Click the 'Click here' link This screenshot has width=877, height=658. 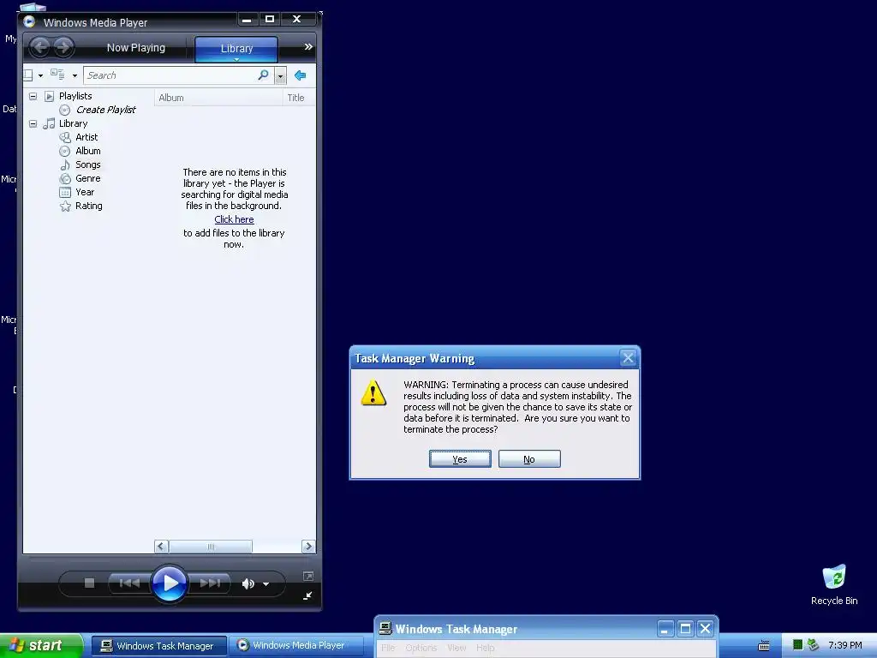click(234, 219)
